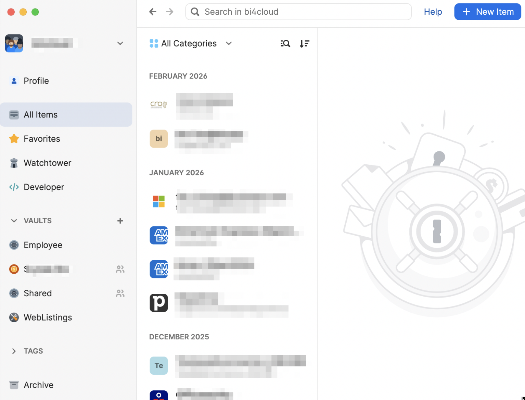Click the Employee vault gear icon

[14, 245]
